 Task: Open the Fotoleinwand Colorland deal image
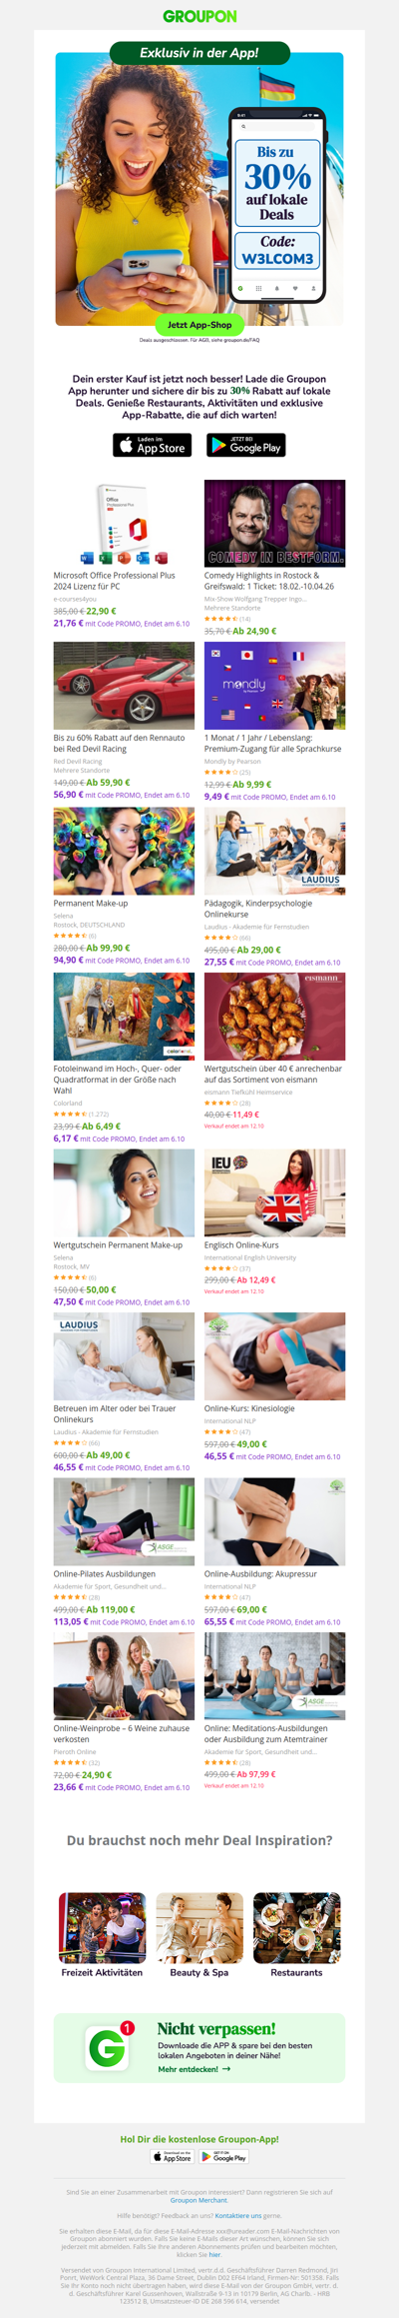tap(124, 1017)
